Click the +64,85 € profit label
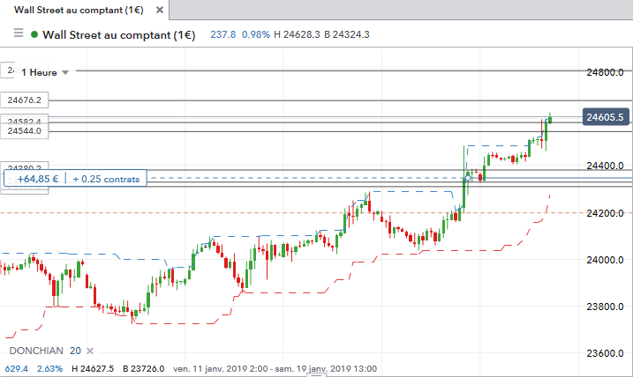 [36, 179]
